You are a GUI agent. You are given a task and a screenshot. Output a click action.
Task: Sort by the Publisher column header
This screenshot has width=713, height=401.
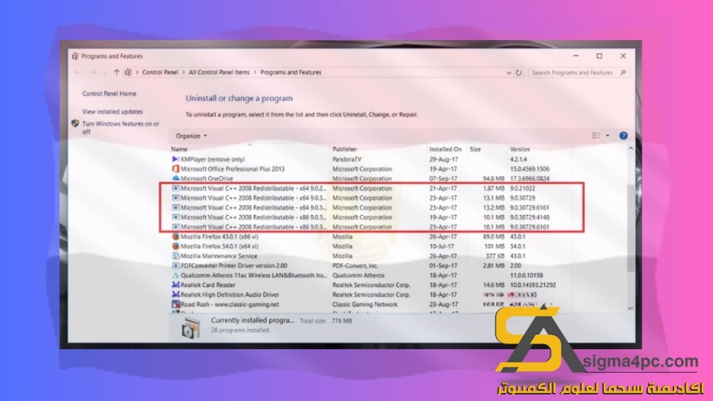[x=345, y=149]
